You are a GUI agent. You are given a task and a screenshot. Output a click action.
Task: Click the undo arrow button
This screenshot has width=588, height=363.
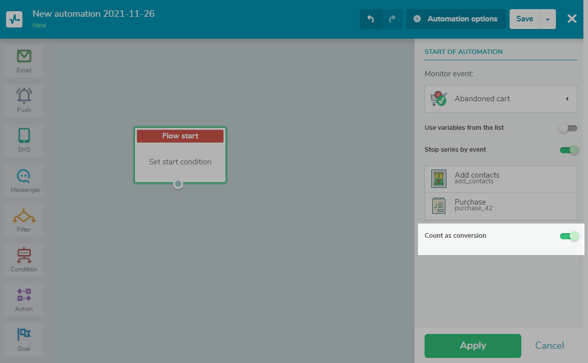pyautogui.click(x=371, y=19)
